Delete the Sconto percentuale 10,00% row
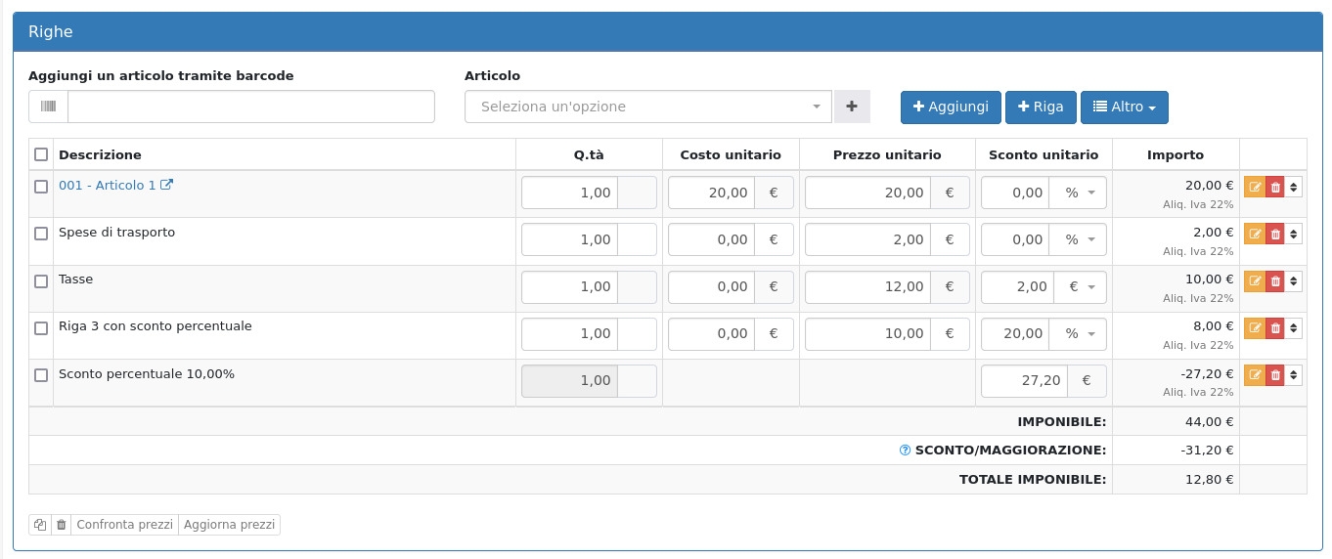The width and height of the screenshot is (1332, 559). coord(1274,375)
